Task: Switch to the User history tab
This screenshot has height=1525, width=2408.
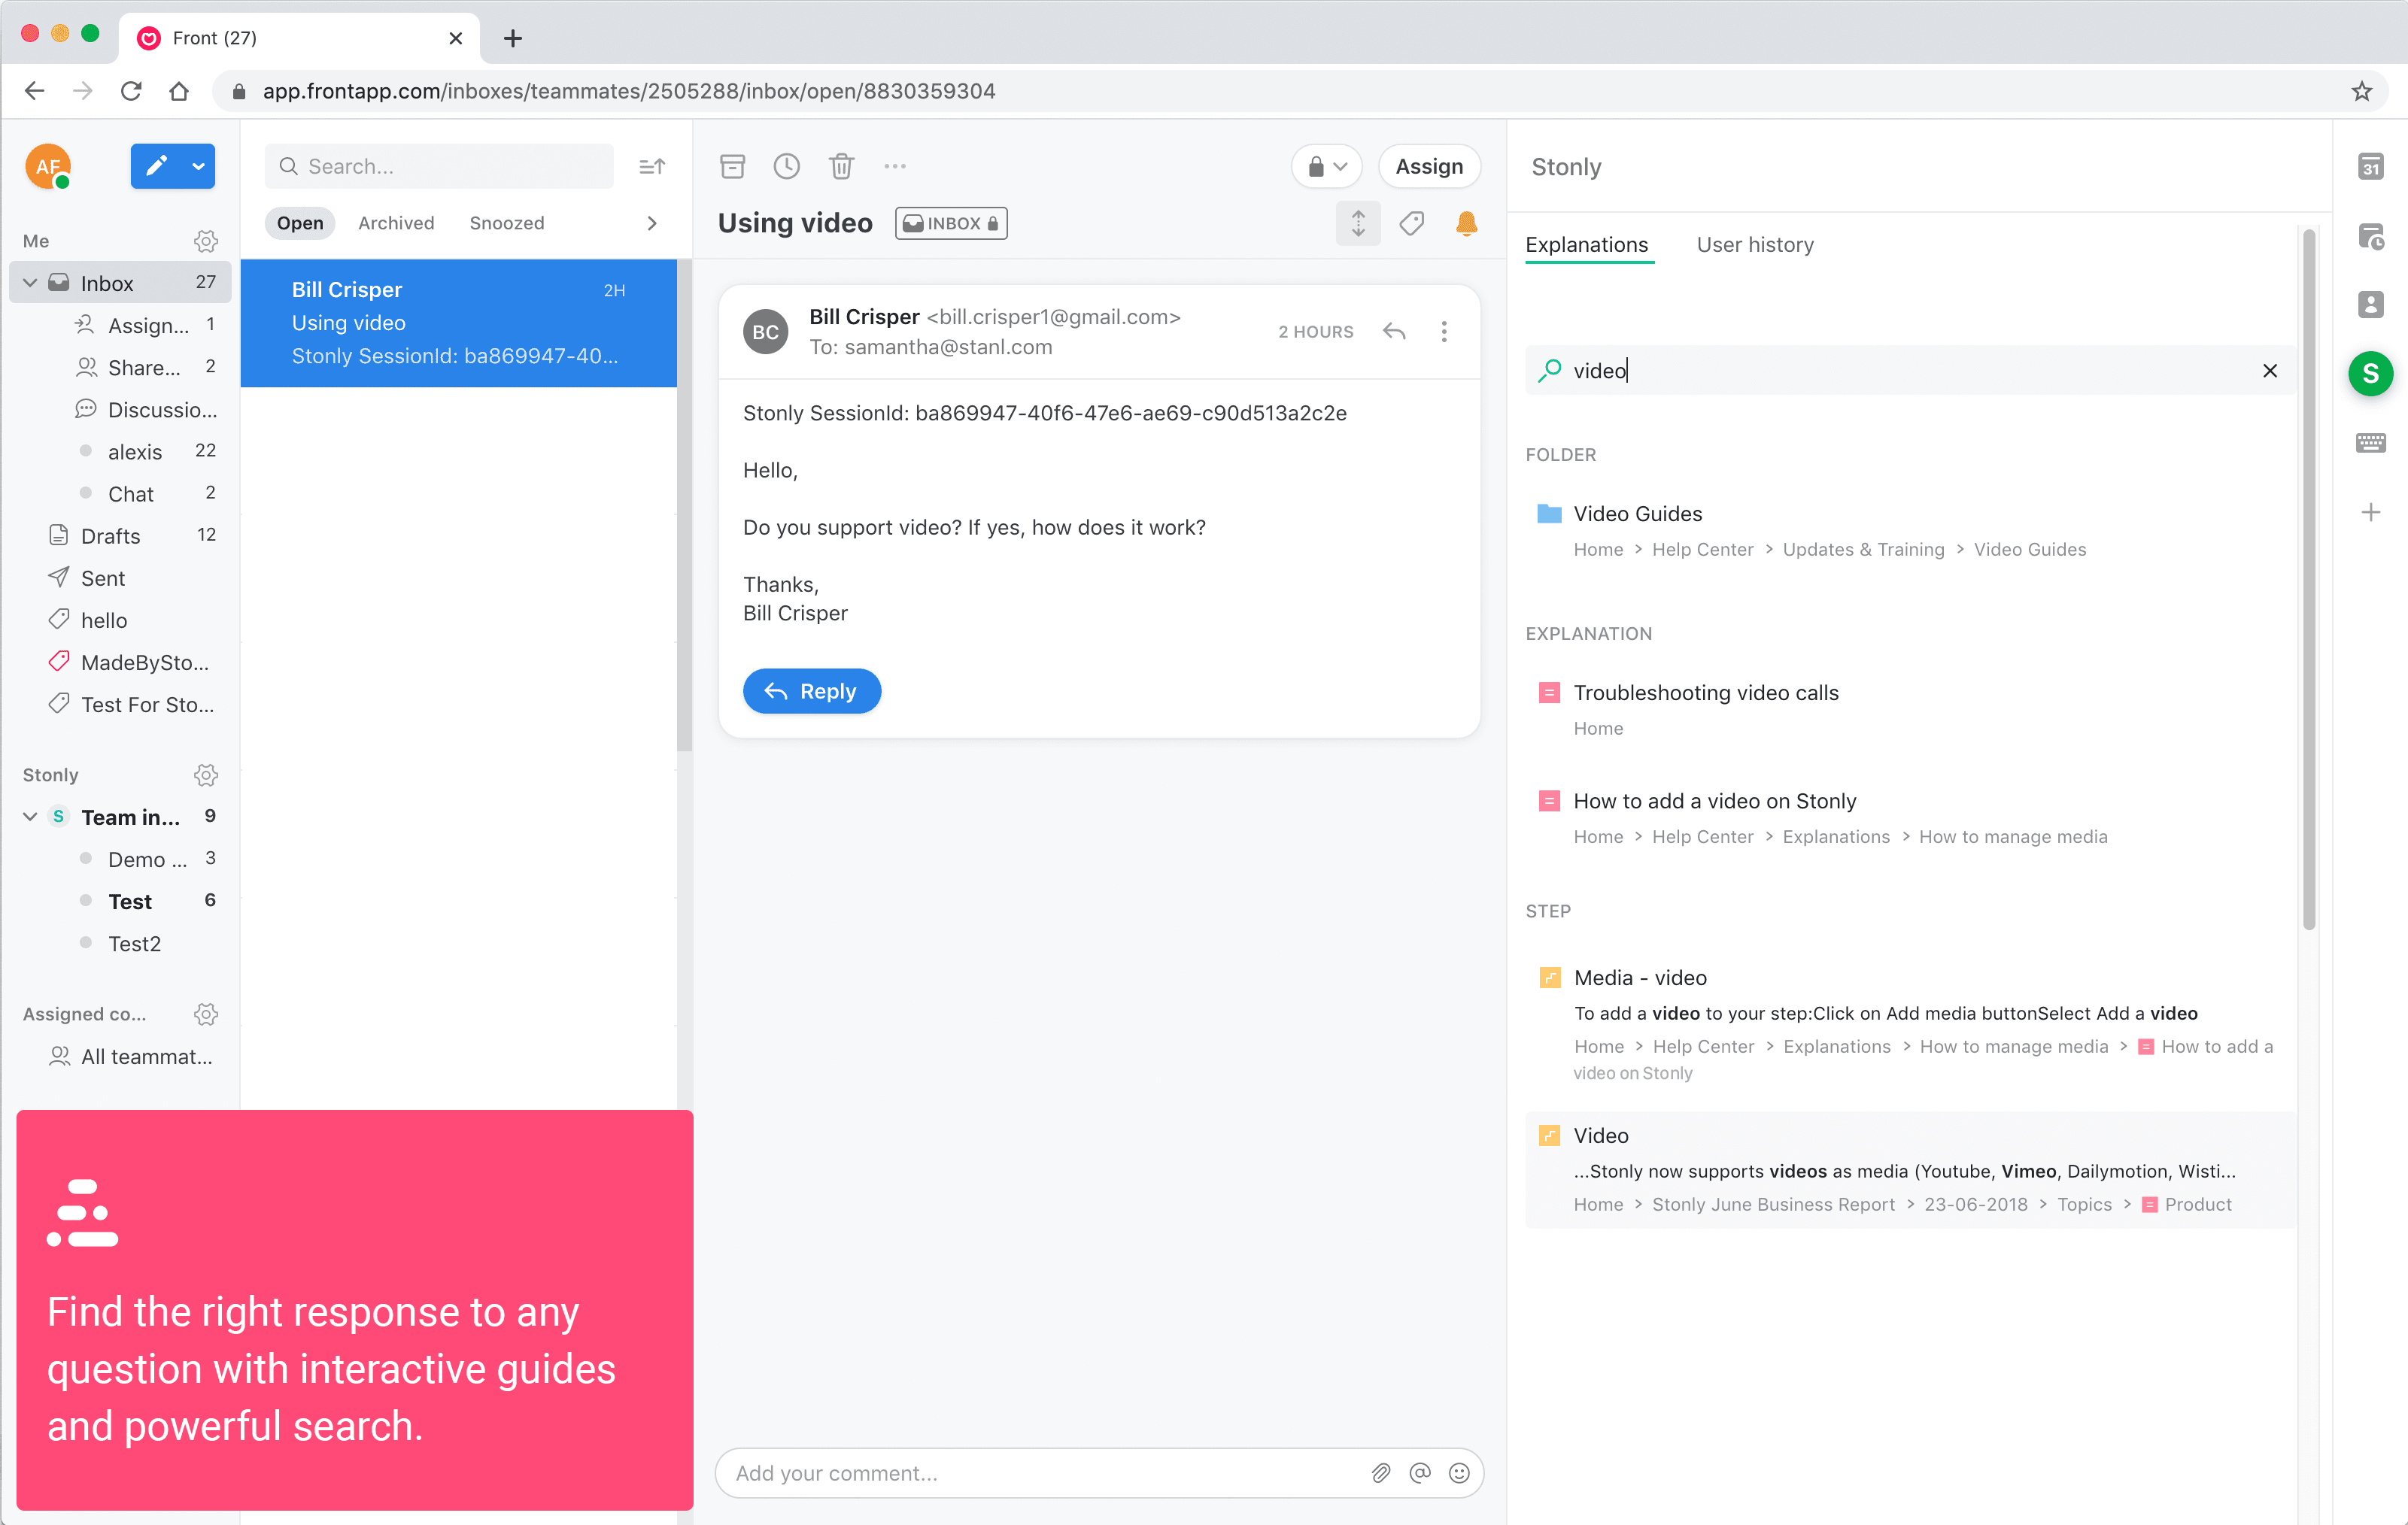Action: pos(1755,244)
